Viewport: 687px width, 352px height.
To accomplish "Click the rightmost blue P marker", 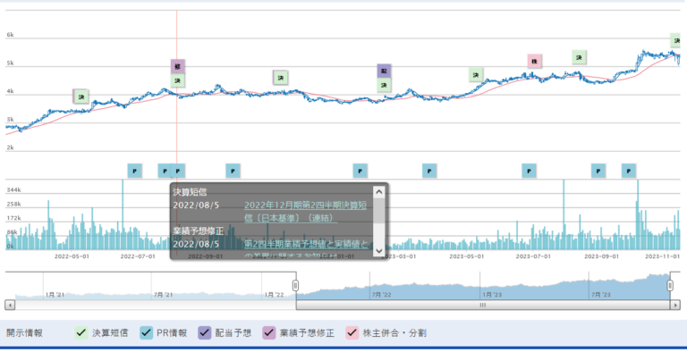I will (x=629, y=171).
